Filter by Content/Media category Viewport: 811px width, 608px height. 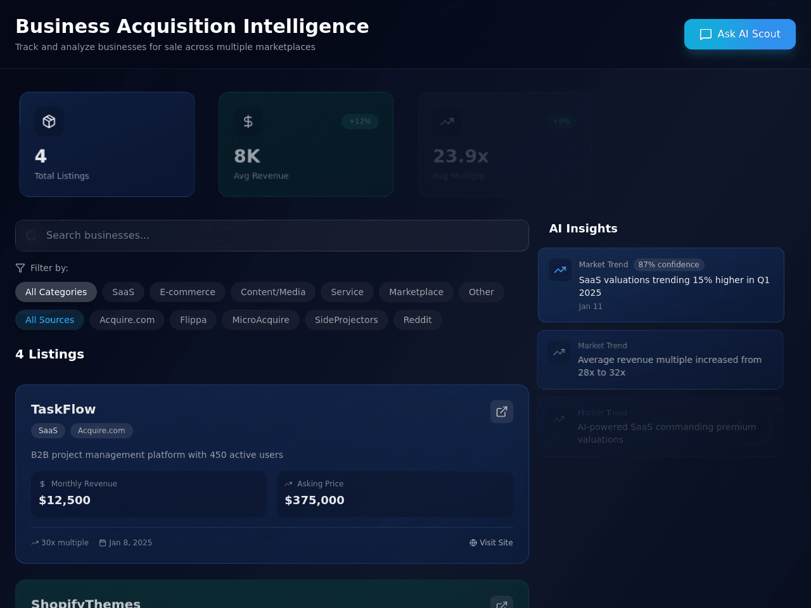[x=273, y=292]
